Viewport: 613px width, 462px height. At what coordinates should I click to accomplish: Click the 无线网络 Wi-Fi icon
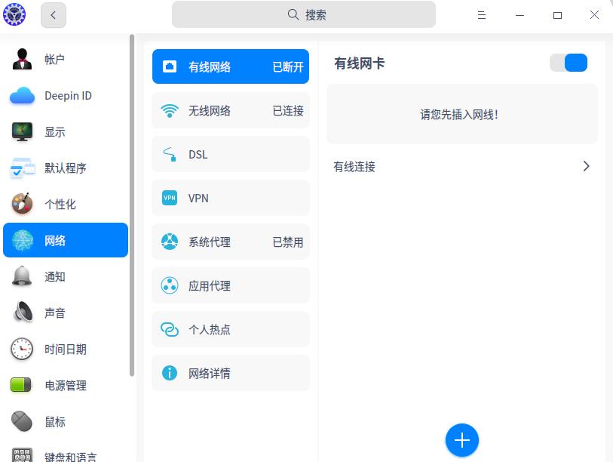click(170, 110)
